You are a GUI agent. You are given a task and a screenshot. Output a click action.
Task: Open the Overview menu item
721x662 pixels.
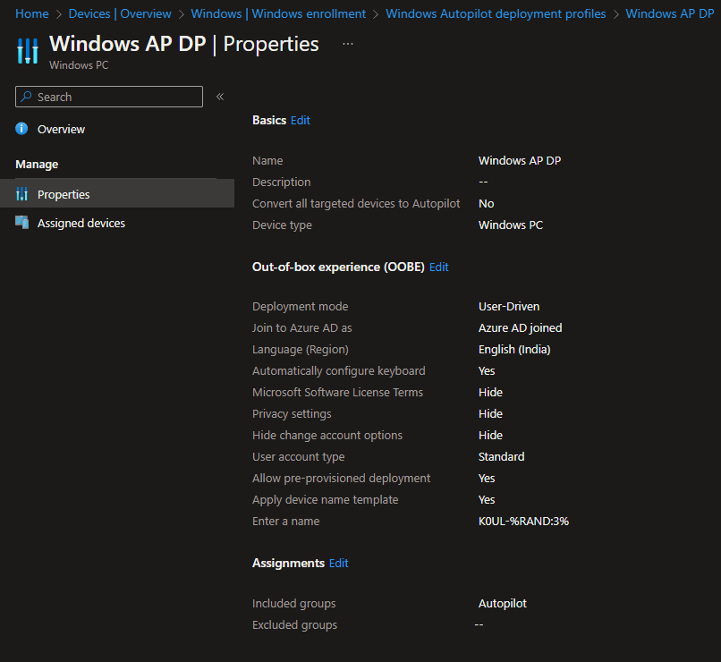[x=61, y=129]
